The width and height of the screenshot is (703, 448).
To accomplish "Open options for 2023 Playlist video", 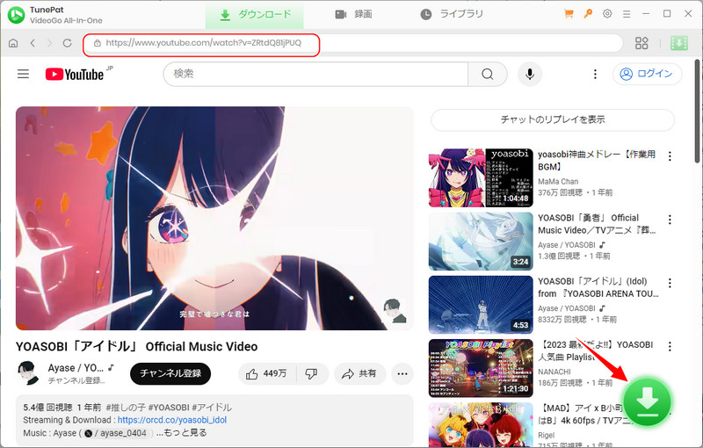I will [670, 346].
